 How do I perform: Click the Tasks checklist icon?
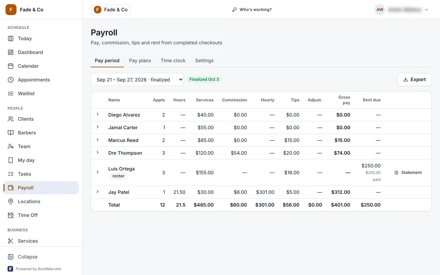[x=11, y=174]
